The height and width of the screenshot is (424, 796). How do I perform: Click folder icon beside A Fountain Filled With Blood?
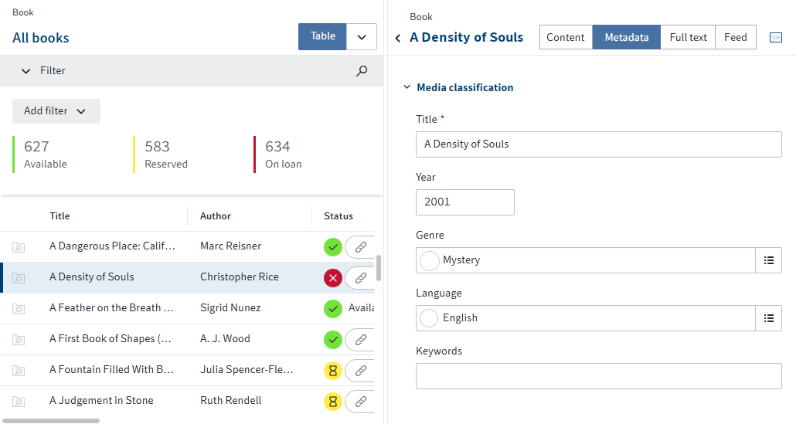coord(19,371)
